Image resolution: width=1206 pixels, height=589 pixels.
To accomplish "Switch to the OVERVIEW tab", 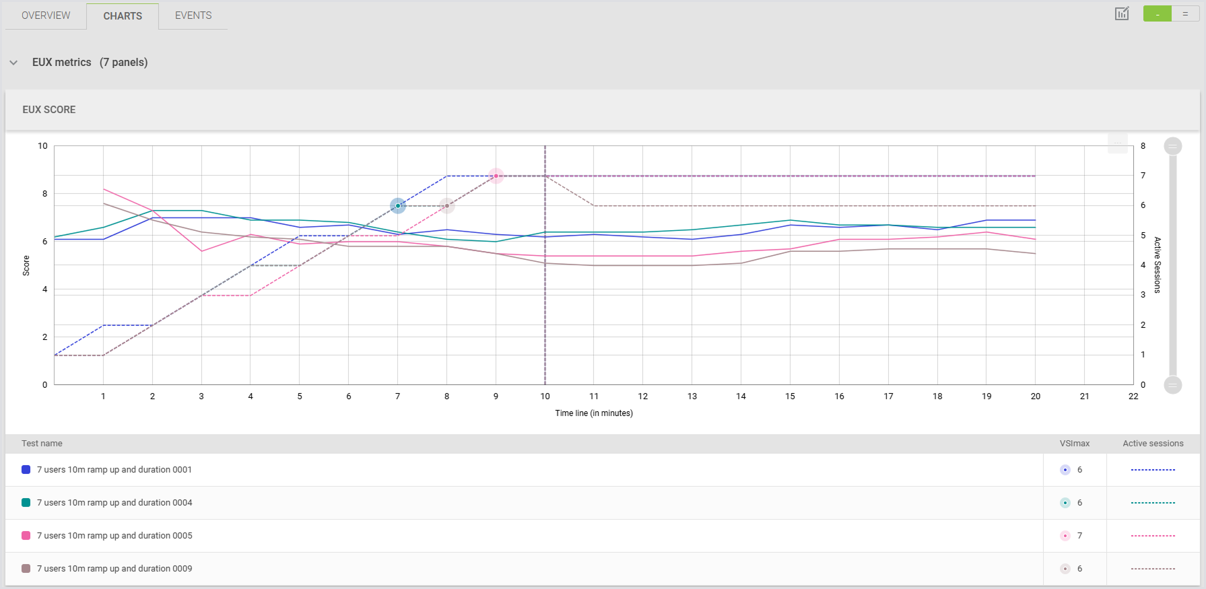I will (46, 15).
